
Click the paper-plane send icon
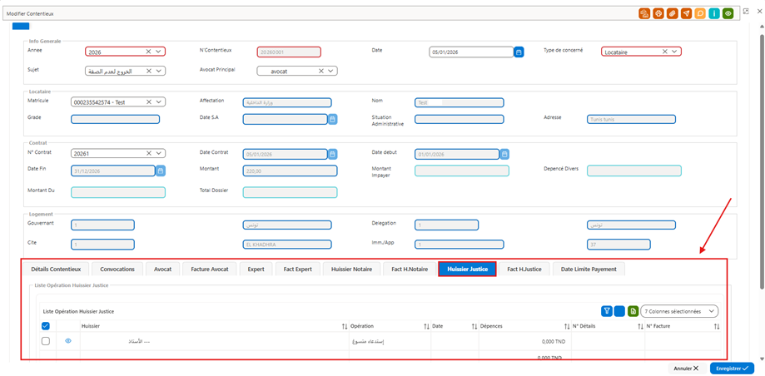coord(687,13)
